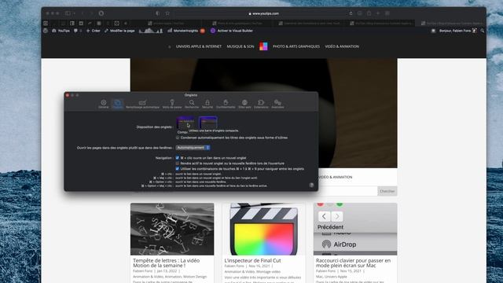Image resolution: width=503 pixels, height=283 pixels.
Task: Open UNIVERS APPLE & INTERNET menu
Action: (199, 46)
